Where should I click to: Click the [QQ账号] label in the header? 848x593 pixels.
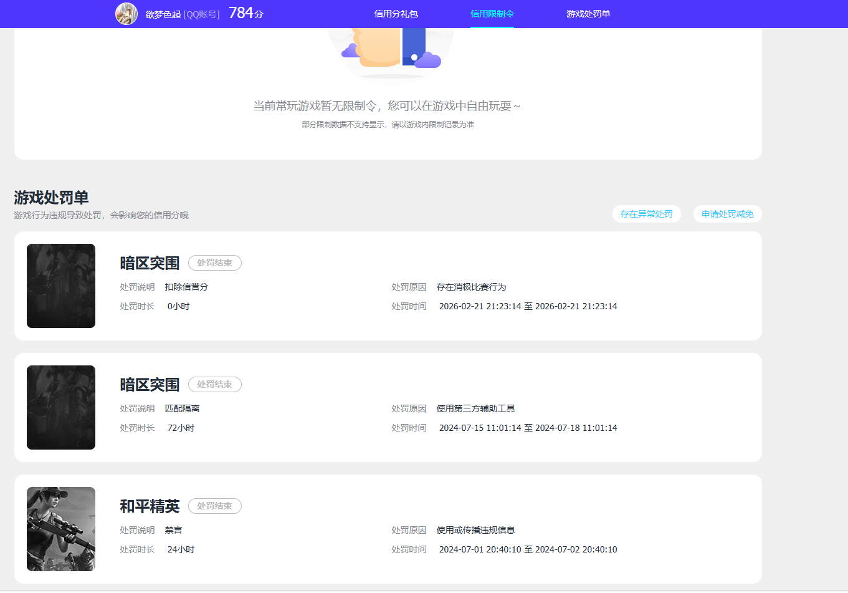(201, 14)
